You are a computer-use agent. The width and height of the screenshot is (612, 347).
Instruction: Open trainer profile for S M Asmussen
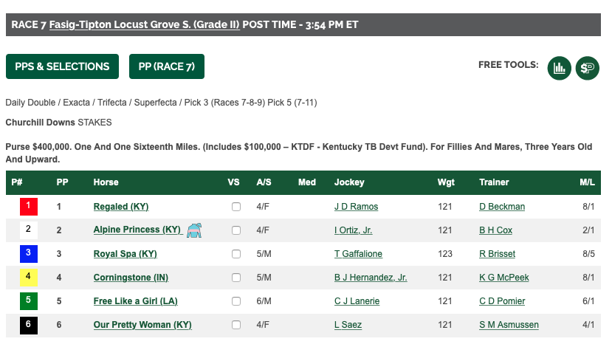pos(509,325)
